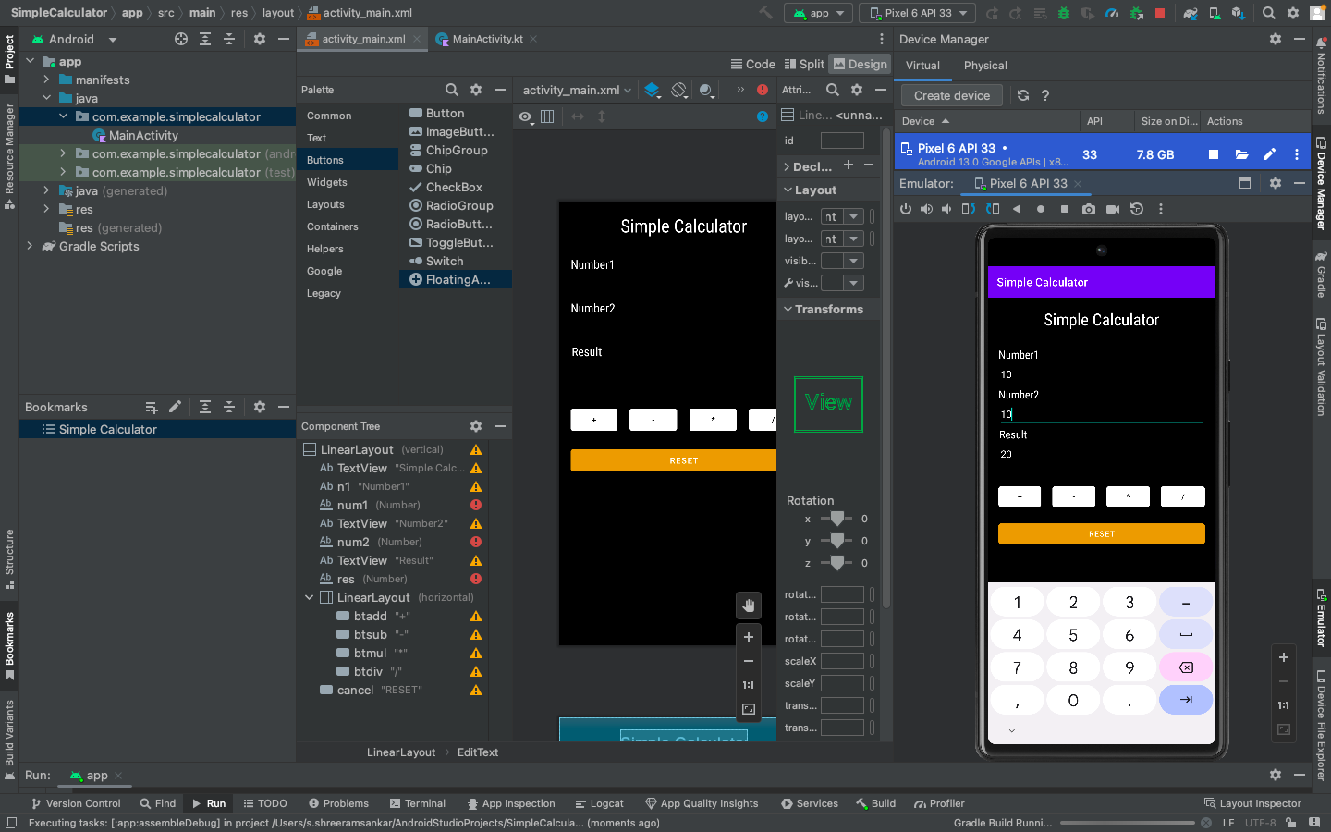Search the Palette

tap(452, 90)
